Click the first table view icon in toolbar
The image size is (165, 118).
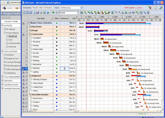coord(24,13)
